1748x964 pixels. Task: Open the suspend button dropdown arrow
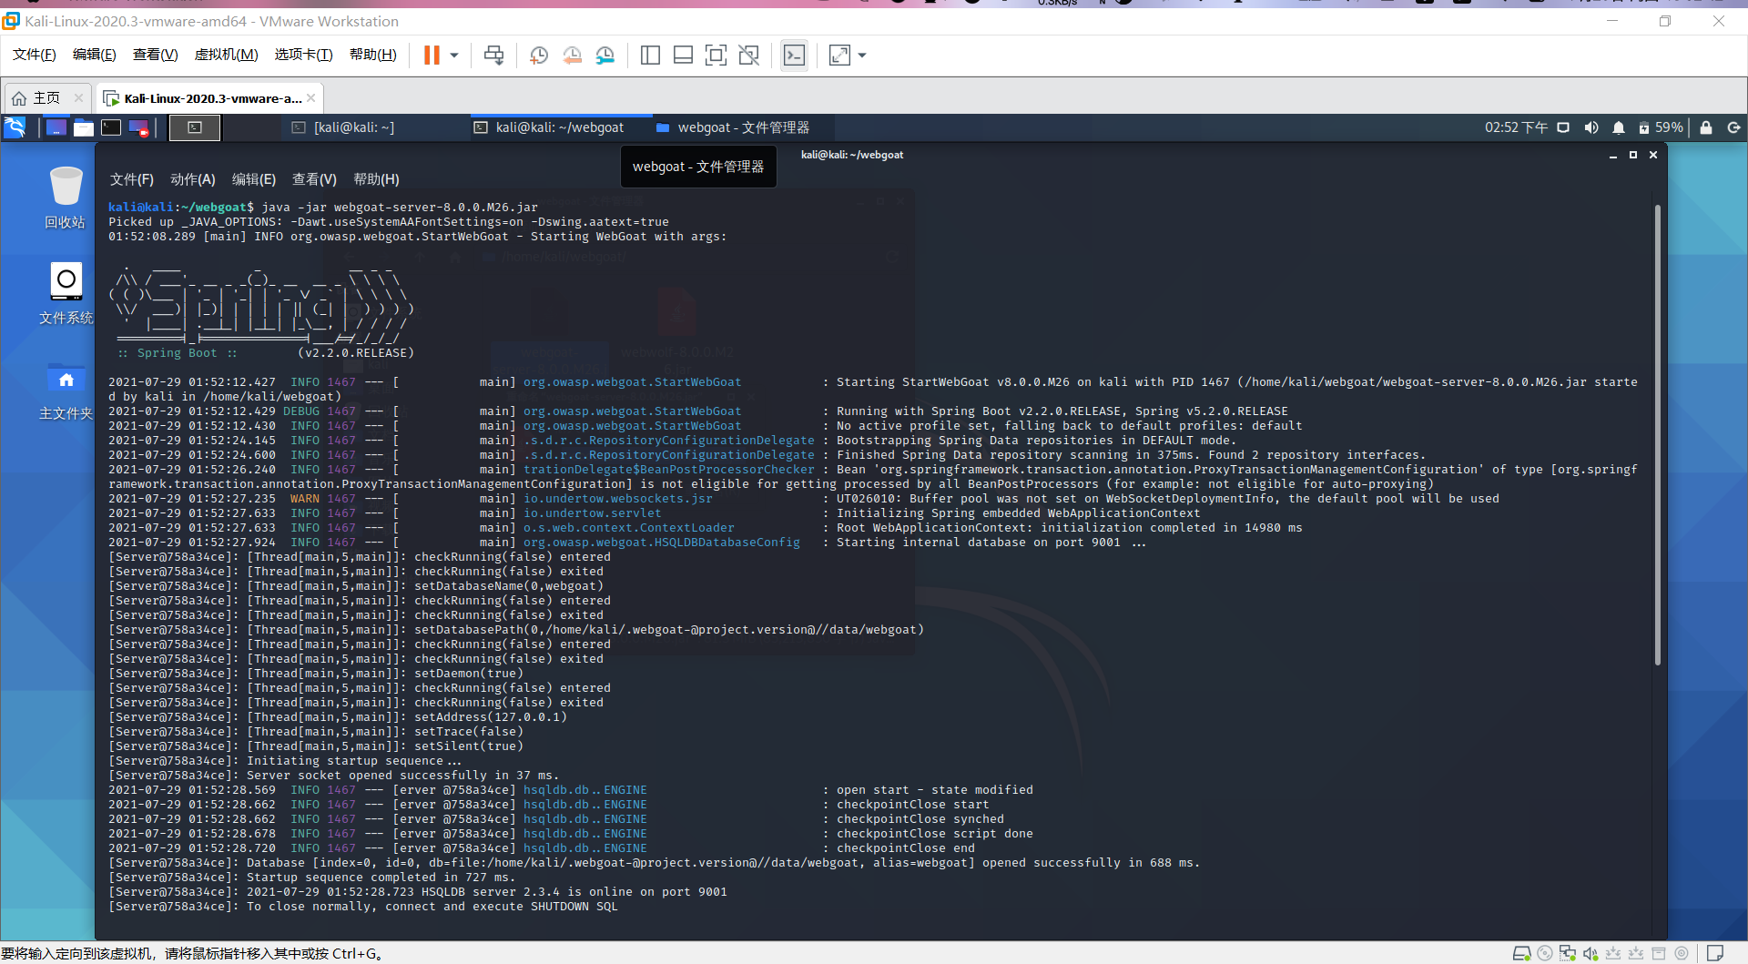[x=453, y=55]
